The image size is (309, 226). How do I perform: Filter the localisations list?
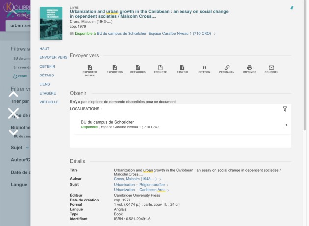coord(285,109)
